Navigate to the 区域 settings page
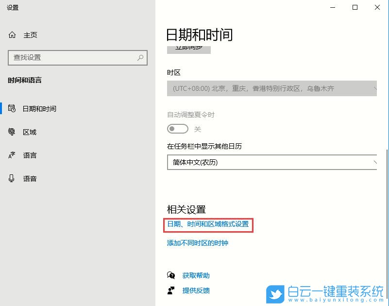The height and width of the screenshot is (306, 389). [x=30, y=132]
